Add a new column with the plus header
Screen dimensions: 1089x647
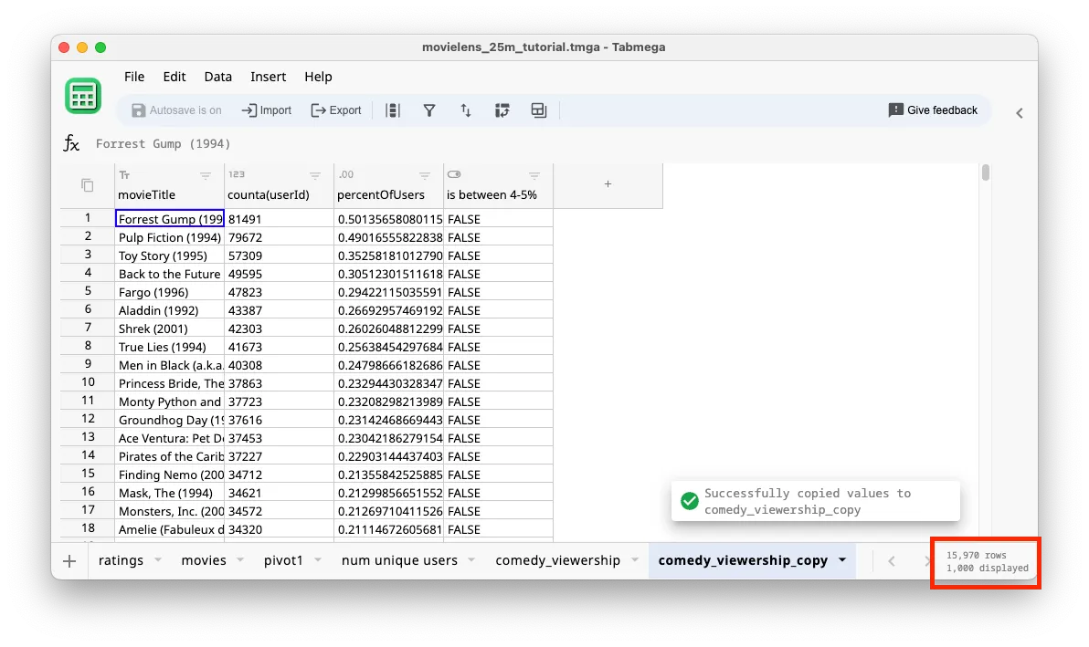click(608, 184)
